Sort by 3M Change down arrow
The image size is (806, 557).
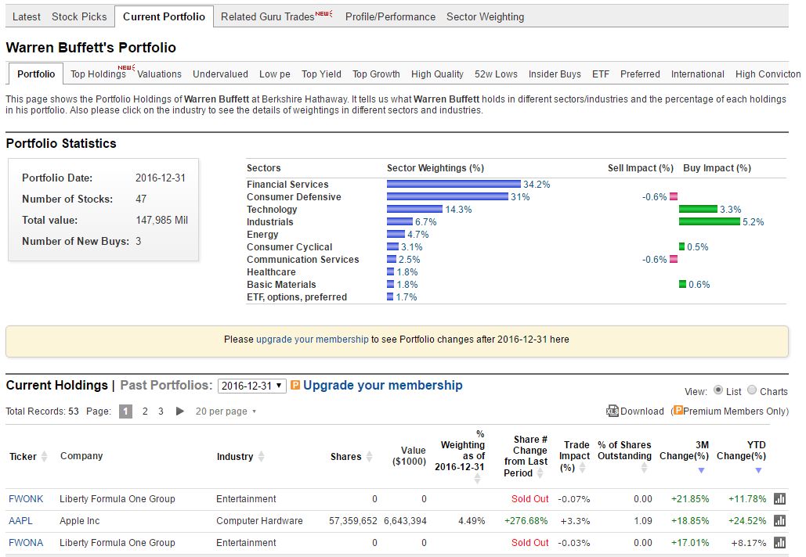(701, 470)
